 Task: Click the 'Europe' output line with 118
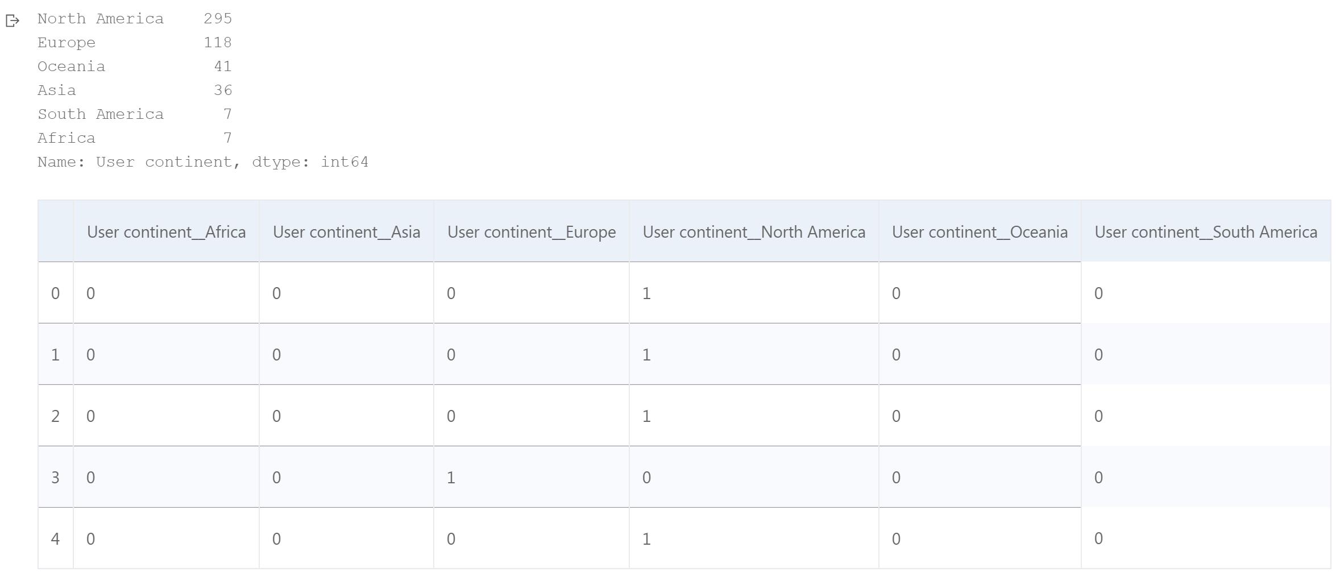[135, 43]
